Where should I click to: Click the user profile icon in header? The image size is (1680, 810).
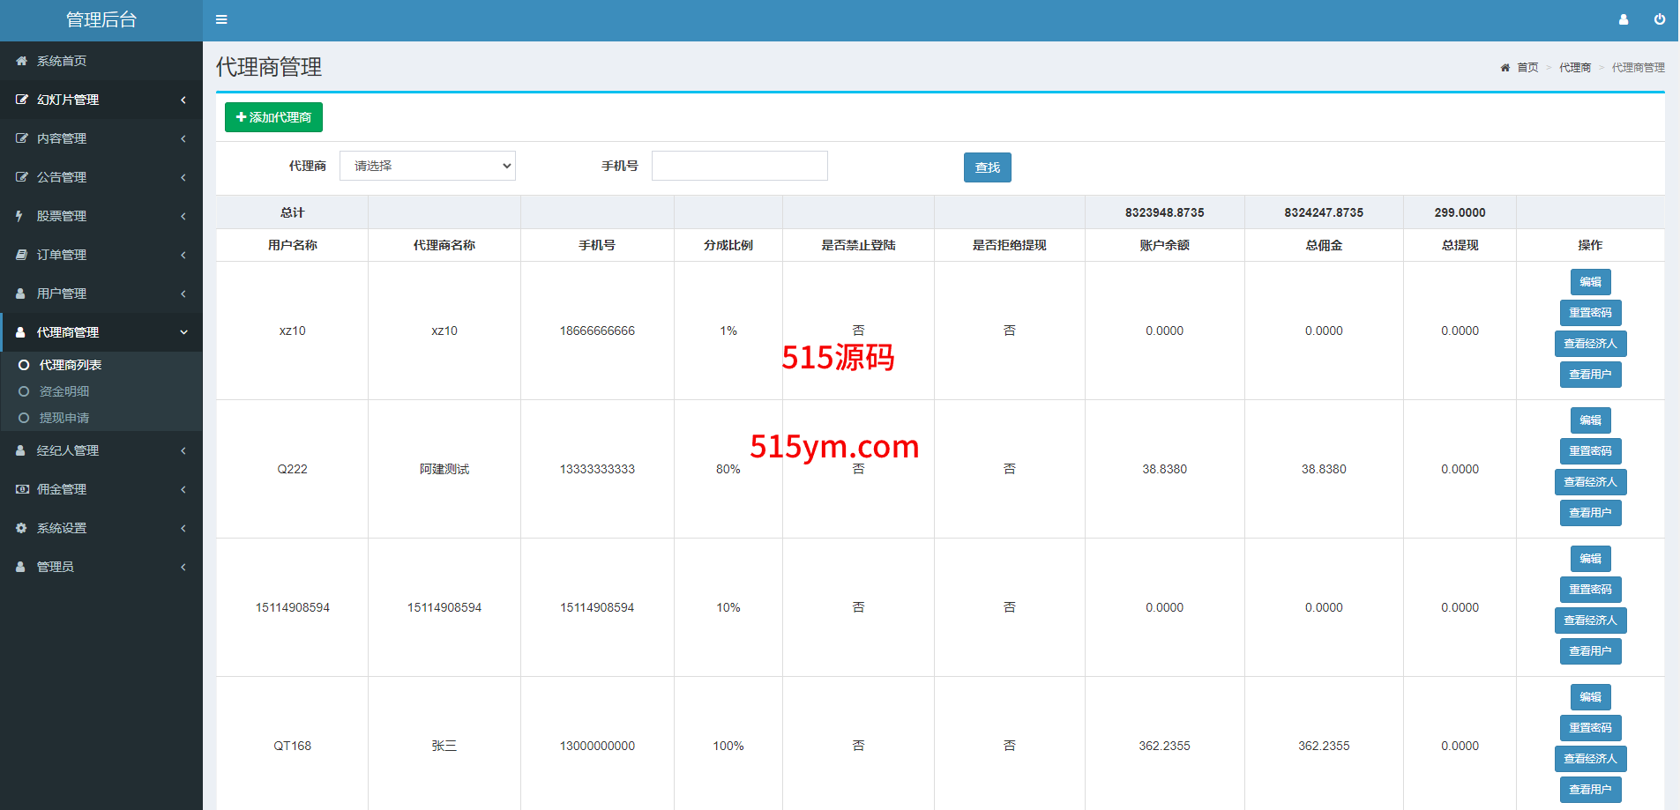(1623, 19)
